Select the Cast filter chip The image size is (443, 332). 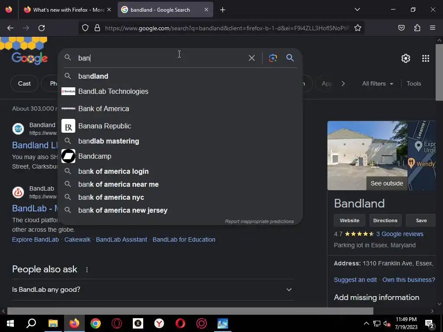[x=24, y=83]
